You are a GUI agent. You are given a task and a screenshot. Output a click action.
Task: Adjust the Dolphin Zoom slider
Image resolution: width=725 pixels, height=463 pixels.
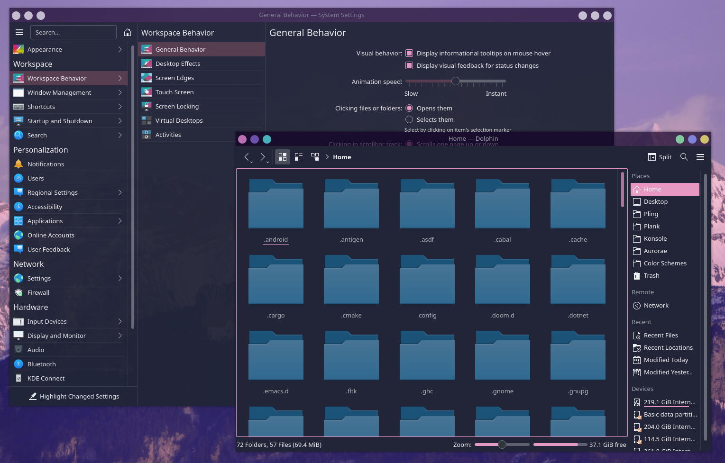(x=502, y=445)
